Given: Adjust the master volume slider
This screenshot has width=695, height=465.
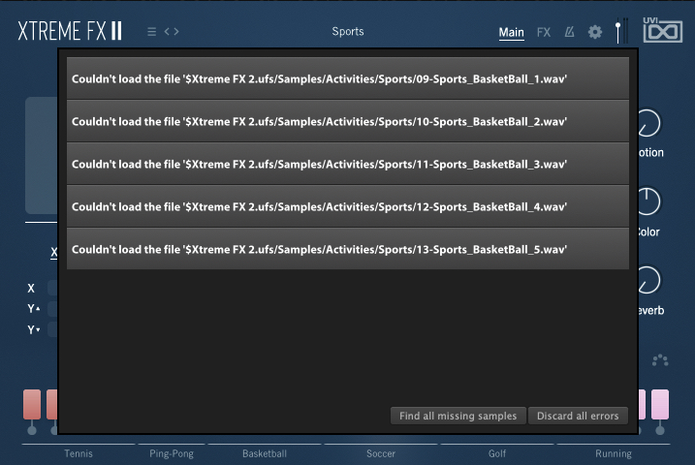Looking at the screenshot, I should pos(618,31).
